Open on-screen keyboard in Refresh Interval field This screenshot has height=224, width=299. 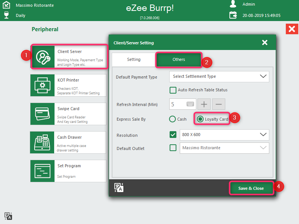[x=190, y=104]
